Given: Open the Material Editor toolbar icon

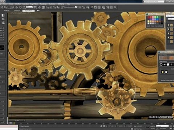Looking at the screenshot, I should pos(103,7).
